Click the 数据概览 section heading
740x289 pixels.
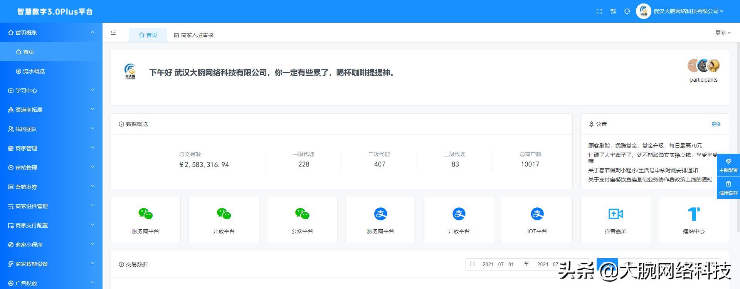133,124
